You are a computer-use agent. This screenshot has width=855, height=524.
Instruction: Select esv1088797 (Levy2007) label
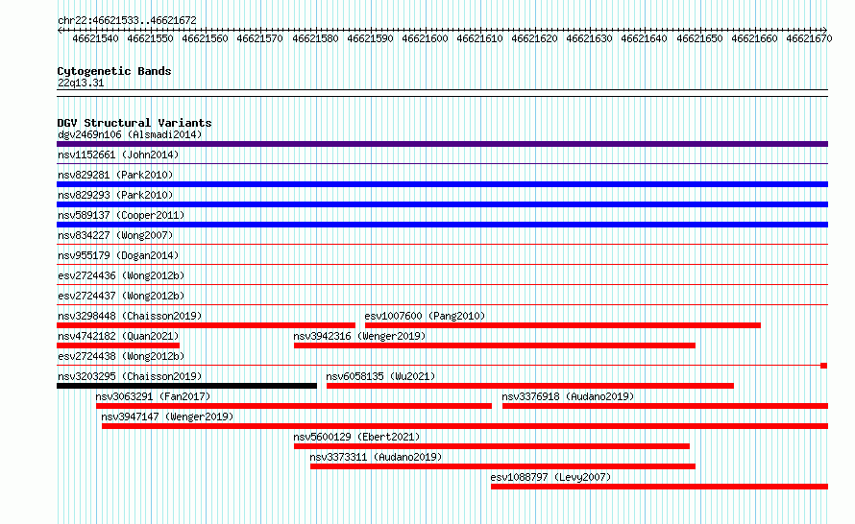(550, 477)
